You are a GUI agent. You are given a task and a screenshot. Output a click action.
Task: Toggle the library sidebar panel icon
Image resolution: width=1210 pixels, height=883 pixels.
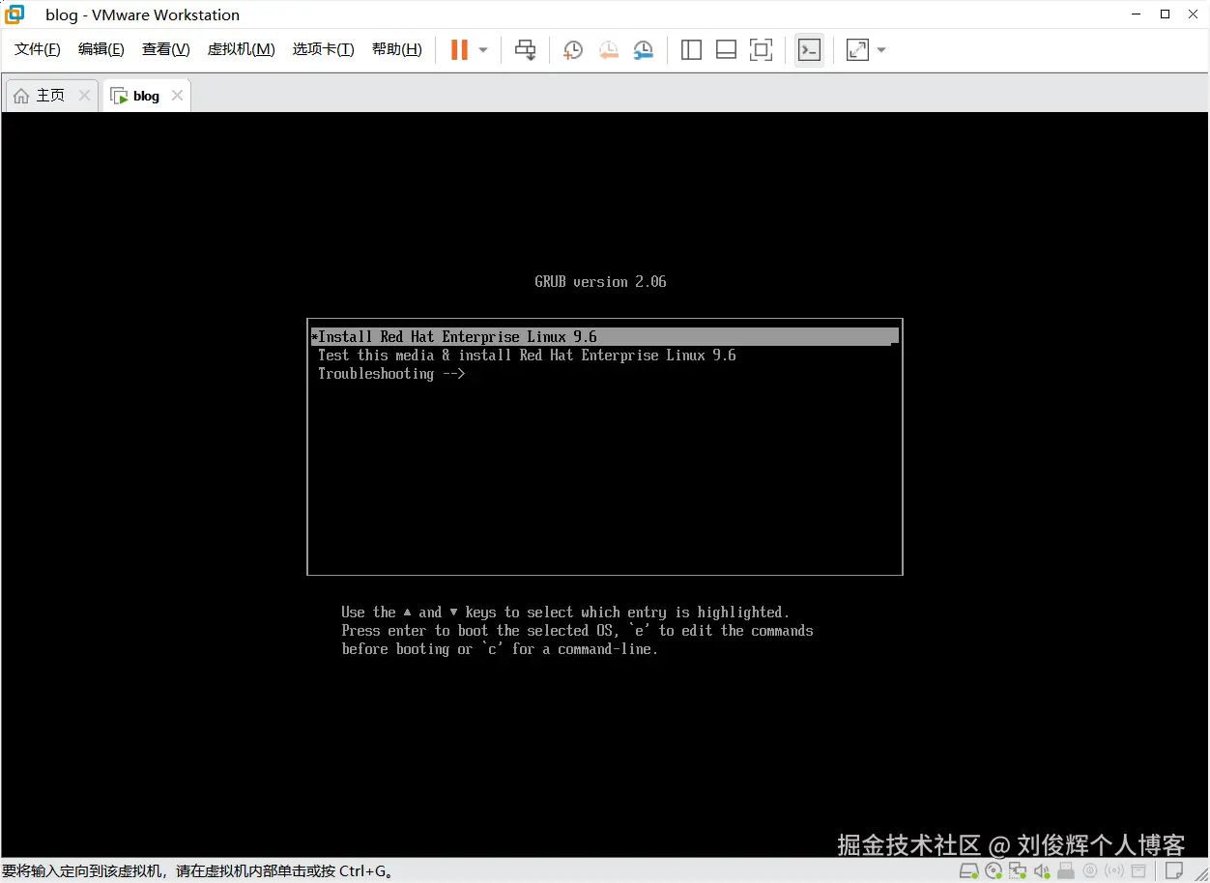pos(691,50)
